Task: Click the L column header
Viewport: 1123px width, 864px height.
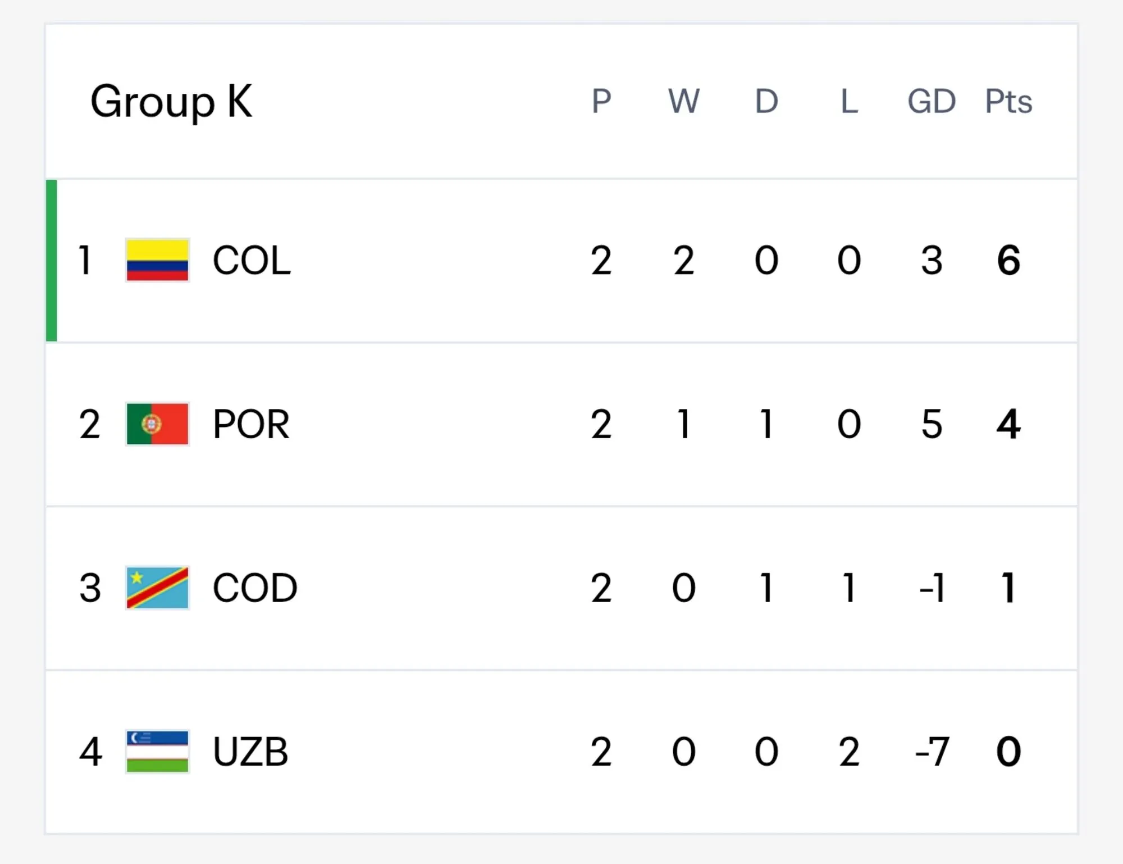Action: point(849,102)
